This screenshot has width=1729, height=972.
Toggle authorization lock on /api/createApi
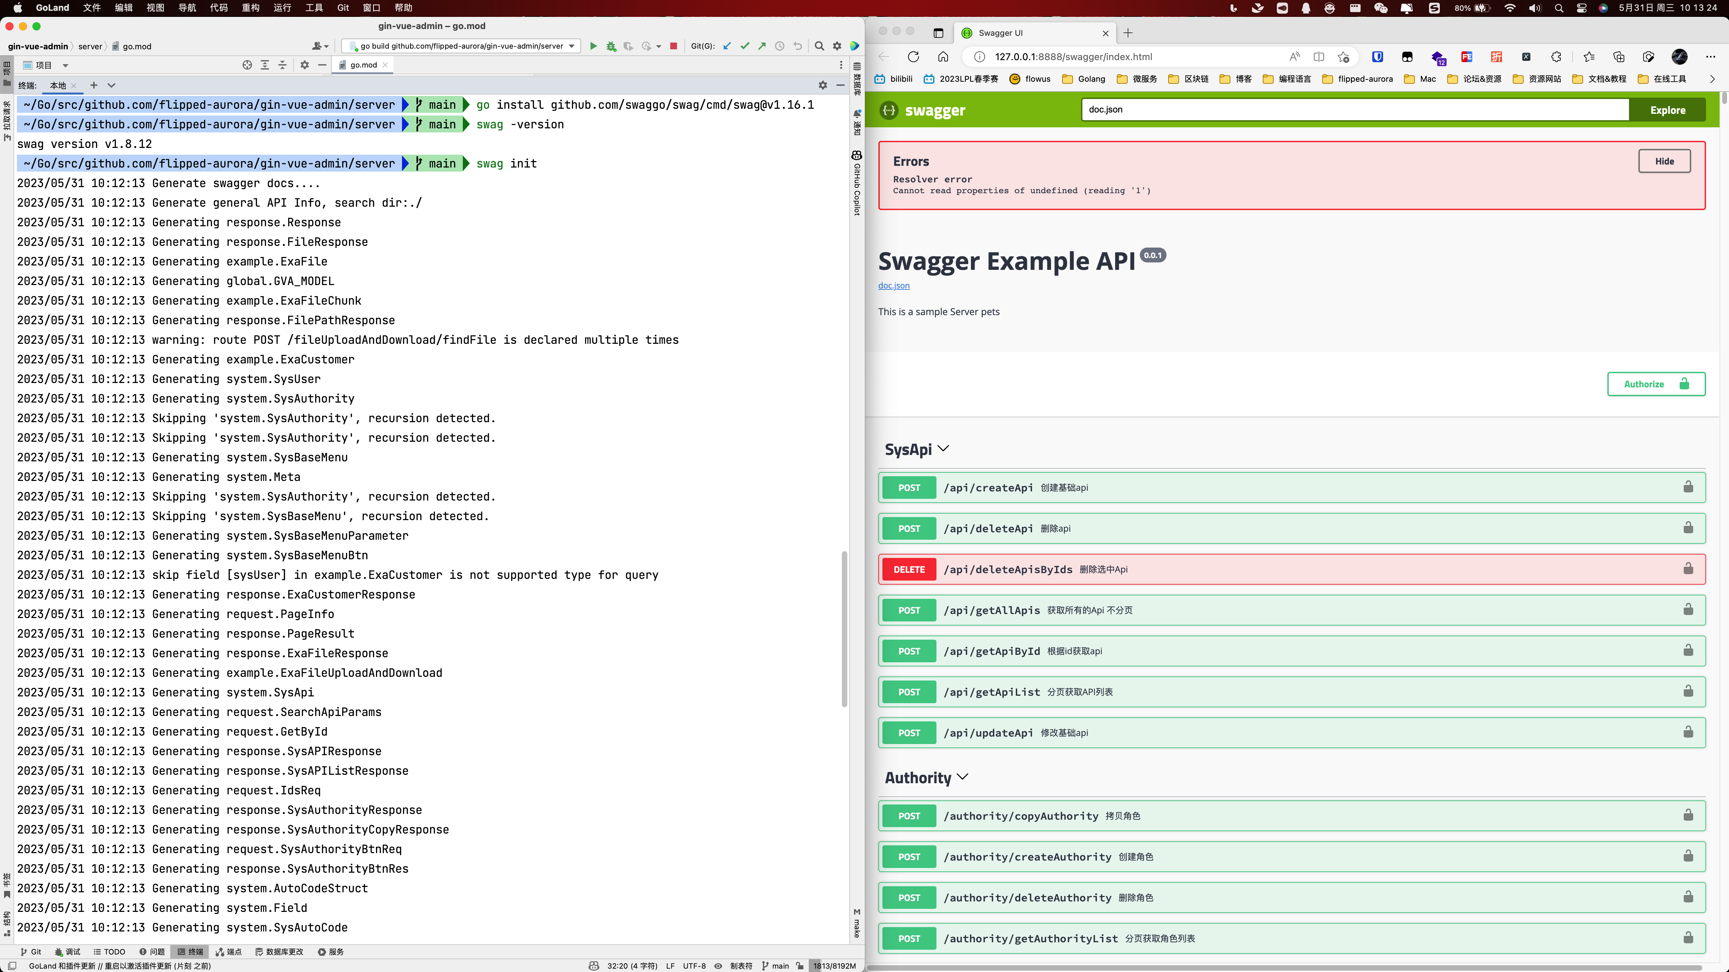1688,487
